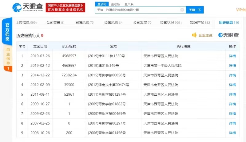246x142 pixels.
Task: Click case number (2019)津01执149号
Action: point(103,66)
